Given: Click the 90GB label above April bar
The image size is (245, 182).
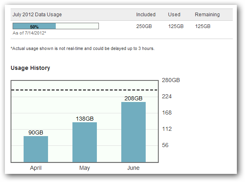Looking at the screenshot, I should click(36, 132).
